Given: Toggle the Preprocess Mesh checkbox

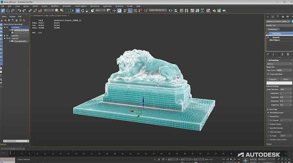Looking at the screenshot, I should (x=268, y=74).
